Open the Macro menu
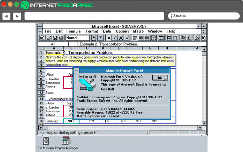The width and height of the screenshot is (243, 152). coord(138,31)
